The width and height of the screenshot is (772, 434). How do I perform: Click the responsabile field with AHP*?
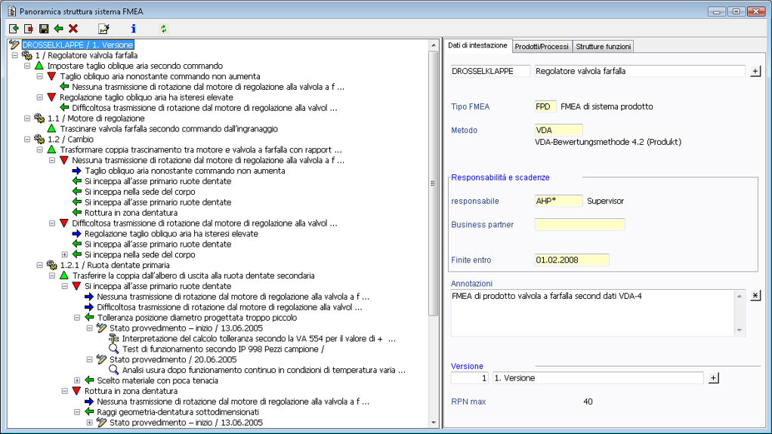click(x=558, y=202)
